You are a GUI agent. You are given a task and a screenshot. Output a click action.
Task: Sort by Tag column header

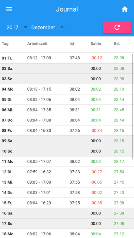pos(5,44)
